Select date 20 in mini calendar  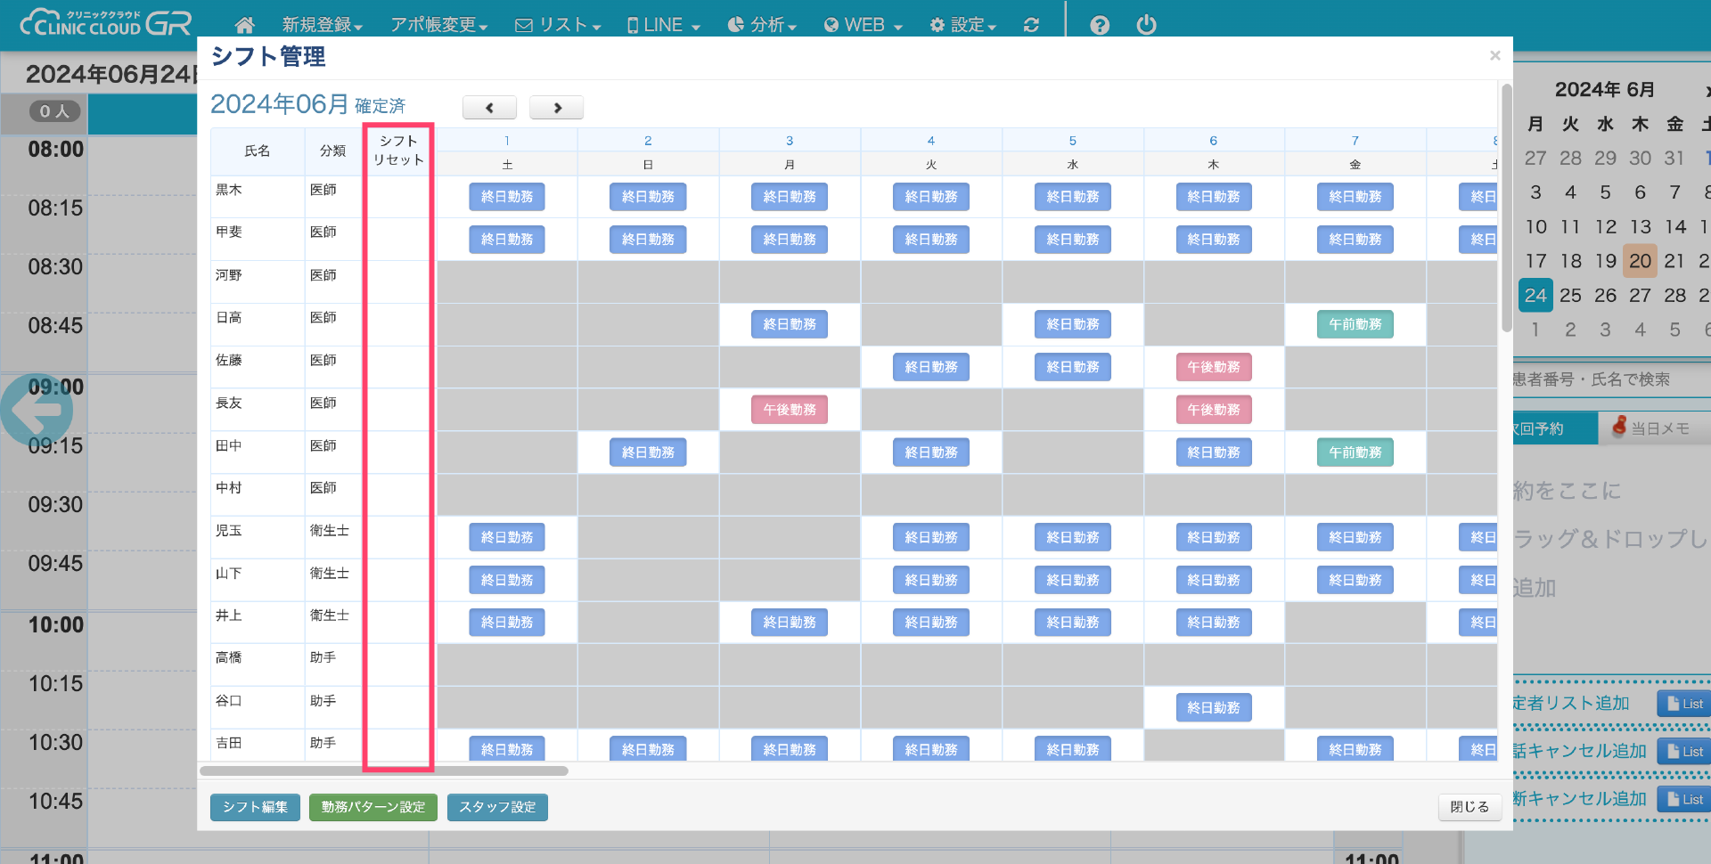click(x=1640, y=261)
